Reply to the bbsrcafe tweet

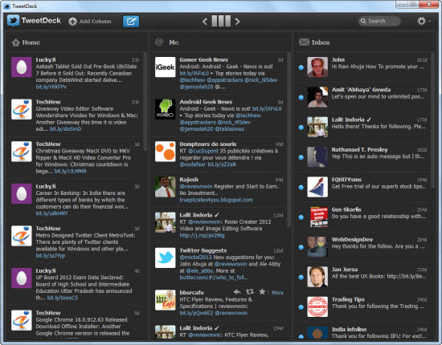click(237, 292)
